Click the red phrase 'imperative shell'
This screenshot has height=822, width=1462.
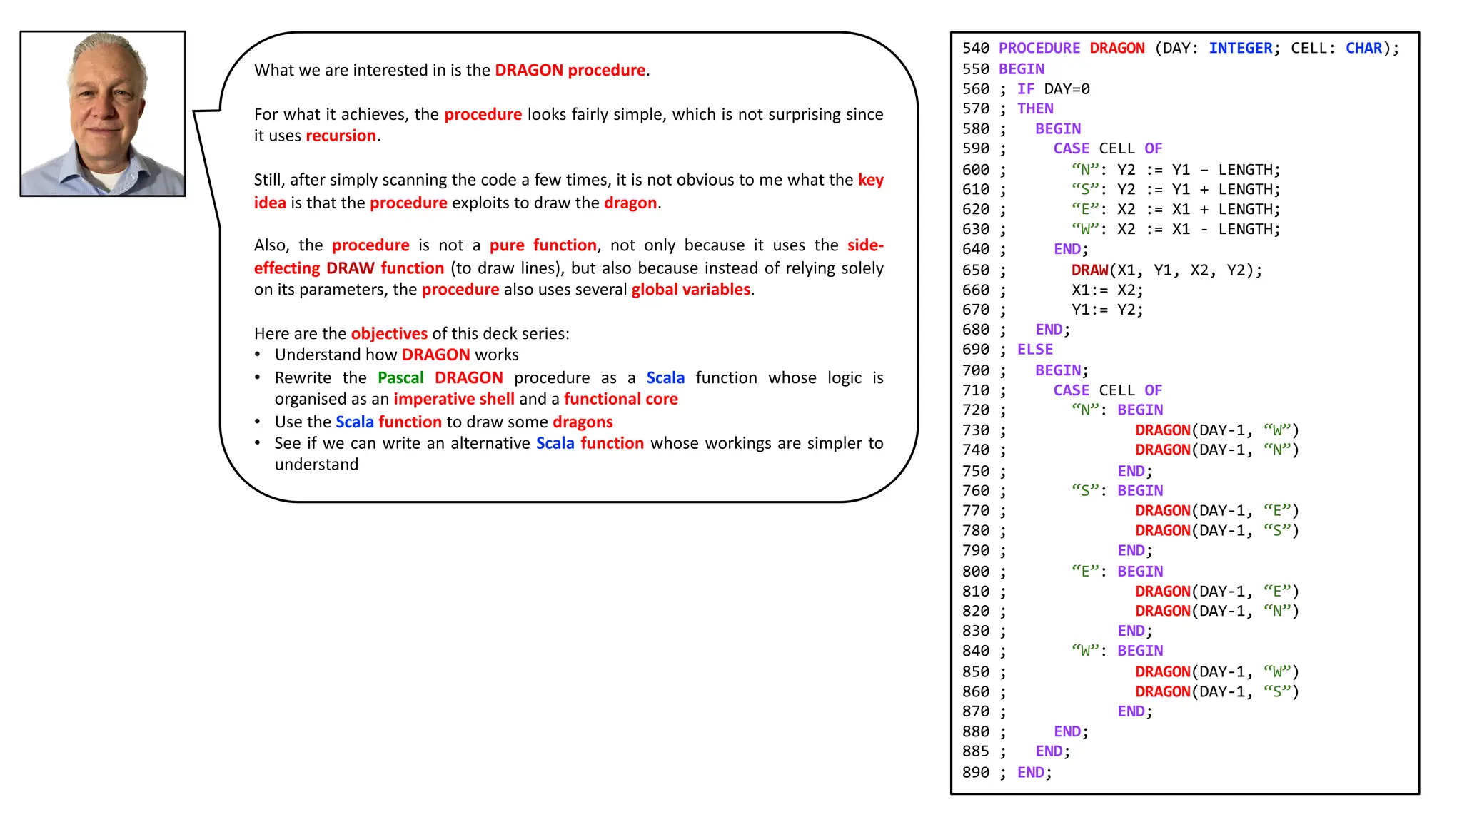click(454, 400)
